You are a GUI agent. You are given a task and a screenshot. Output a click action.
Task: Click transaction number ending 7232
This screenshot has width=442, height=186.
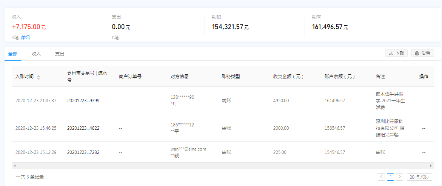pyautogui.click(x=83, y=152)
